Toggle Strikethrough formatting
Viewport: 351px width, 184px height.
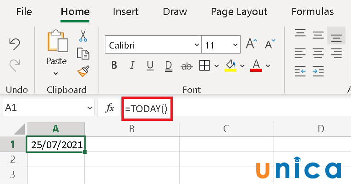click(187, 65)
